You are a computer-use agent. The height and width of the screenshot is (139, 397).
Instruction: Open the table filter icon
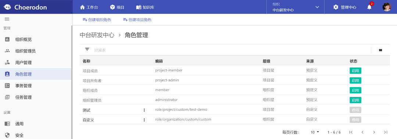pos(87,49)
